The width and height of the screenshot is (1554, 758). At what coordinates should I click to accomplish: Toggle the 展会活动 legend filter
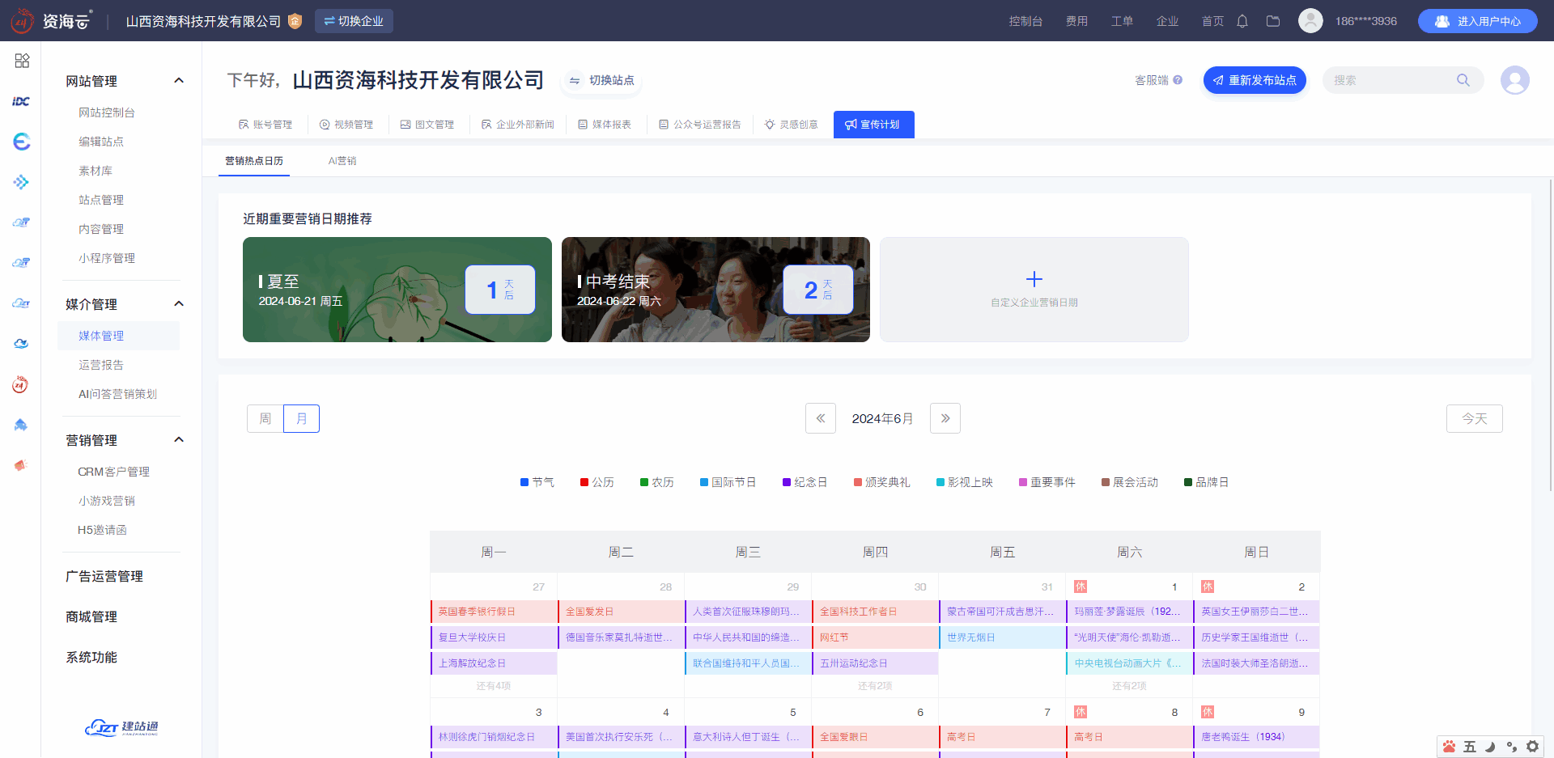click(x=1129, y=482)
